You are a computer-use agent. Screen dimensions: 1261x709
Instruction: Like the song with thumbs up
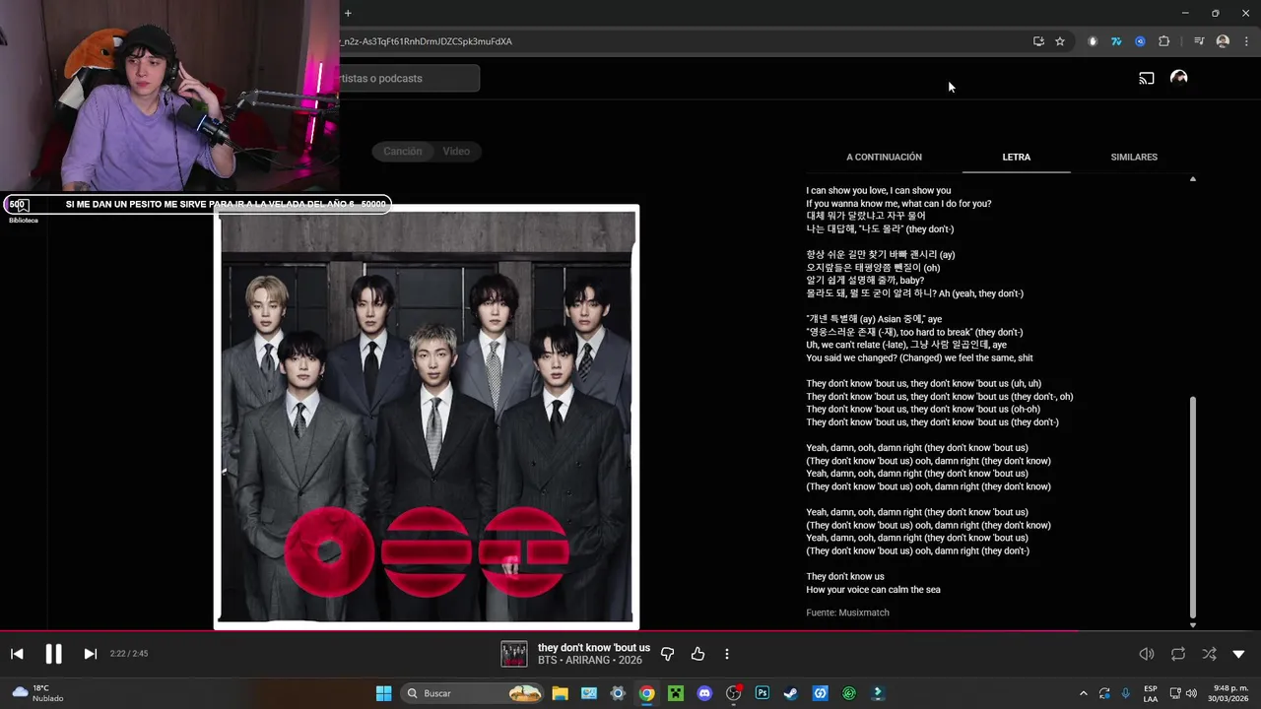[x=698, y=654]
